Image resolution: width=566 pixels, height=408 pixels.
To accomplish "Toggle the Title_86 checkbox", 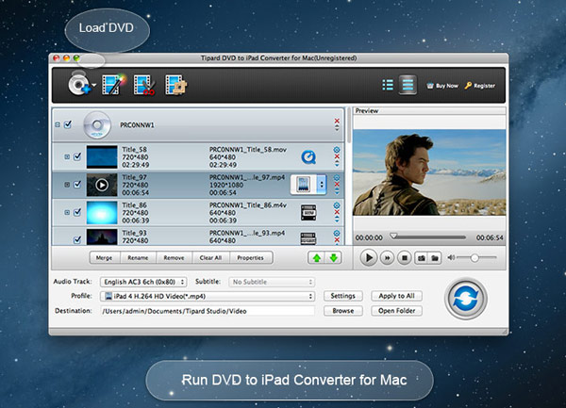I will (x=77, y=210).
